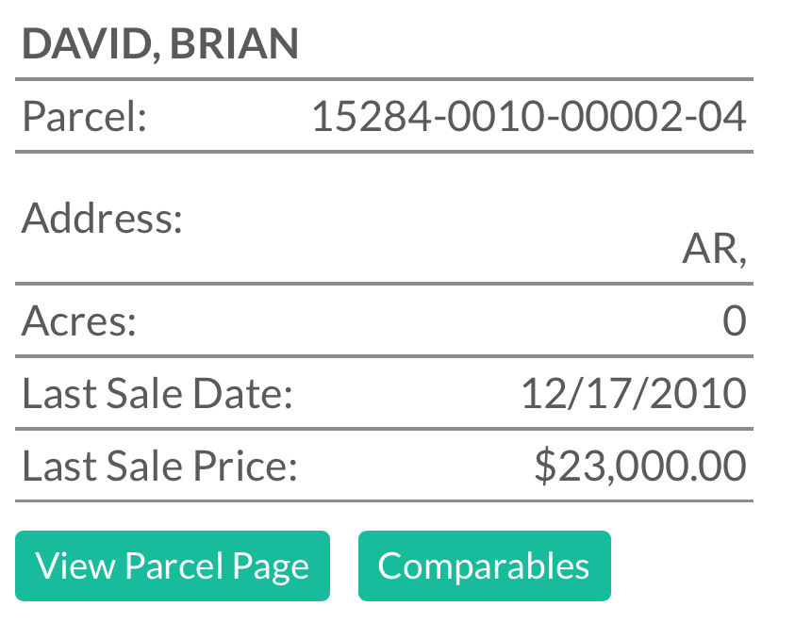Click the Address label
Screen dimensions: 795x639
[102, 219]
